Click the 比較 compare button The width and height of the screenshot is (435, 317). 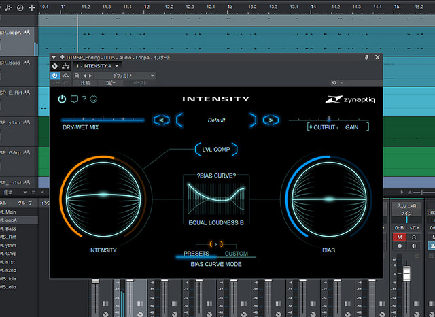pos(85,83)
